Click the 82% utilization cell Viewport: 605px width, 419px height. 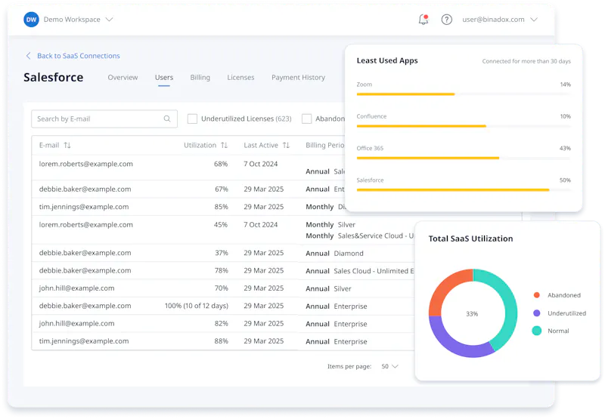click(221, 323)
